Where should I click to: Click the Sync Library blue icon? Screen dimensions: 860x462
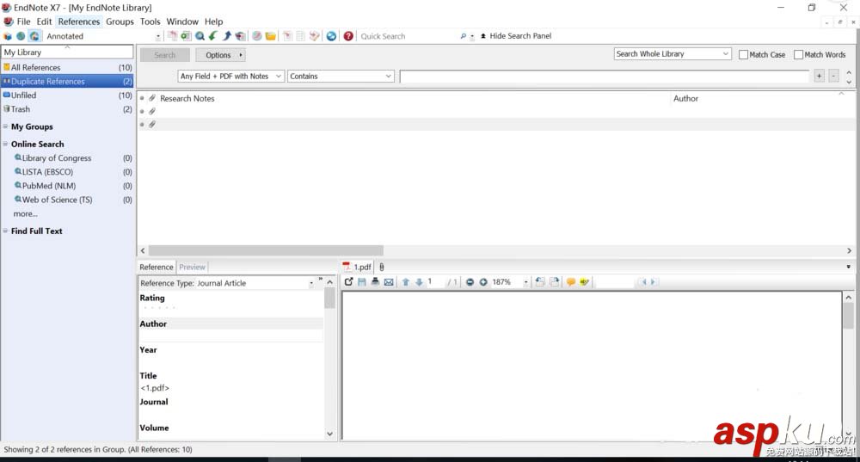[x=331, y=36]
